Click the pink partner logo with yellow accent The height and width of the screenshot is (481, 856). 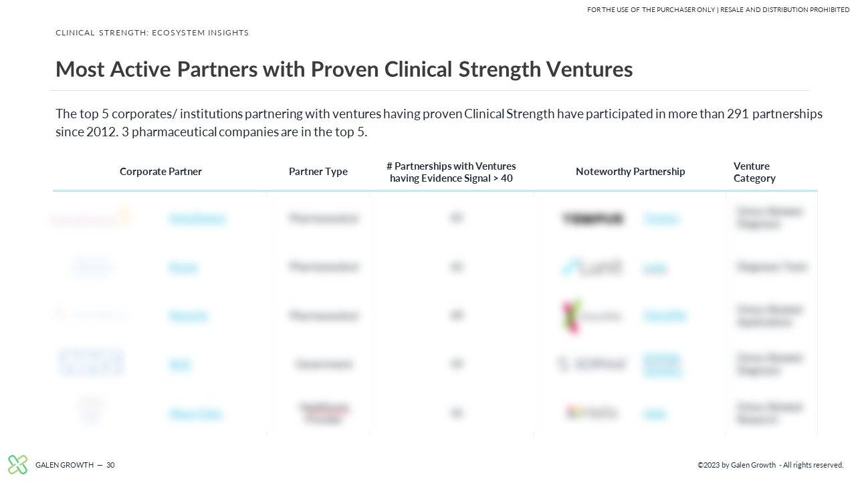pyautogui.click(x=91, y=216)
